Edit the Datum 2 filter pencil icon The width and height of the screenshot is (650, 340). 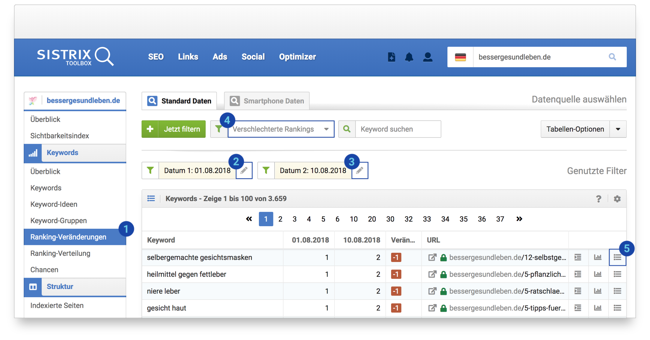360,171
